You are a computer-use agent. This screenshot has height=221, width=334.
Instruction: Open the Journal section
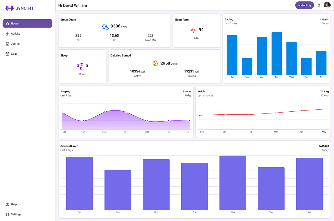(27, 44)
